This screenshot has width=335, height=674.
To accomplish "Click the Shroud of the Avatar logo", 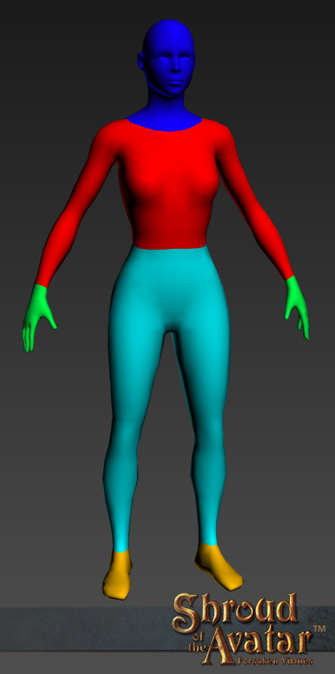I will tap(248, 628).
